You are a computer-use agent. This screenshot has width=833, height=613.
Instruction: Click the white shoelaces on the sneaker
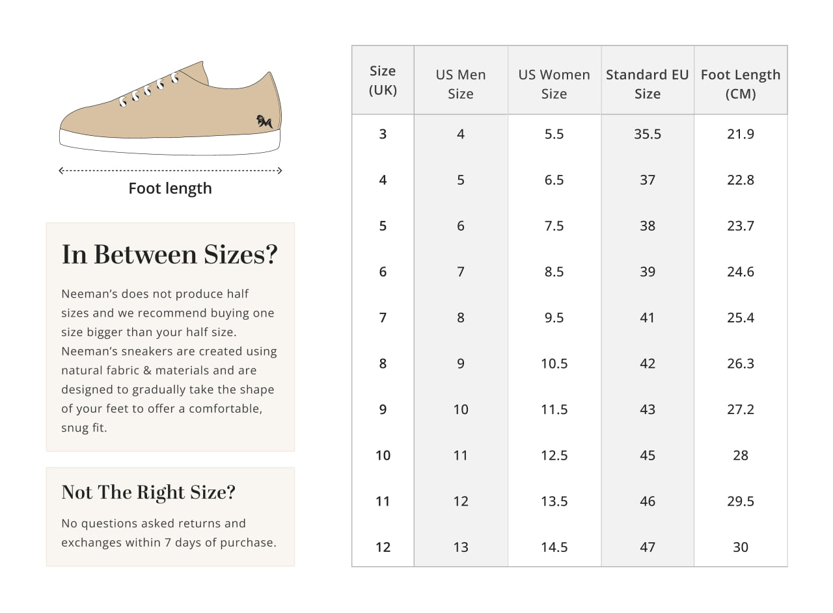(x=149, y=90)
